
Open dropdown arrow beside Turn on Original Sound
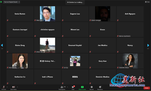click(x=19, y=2)
